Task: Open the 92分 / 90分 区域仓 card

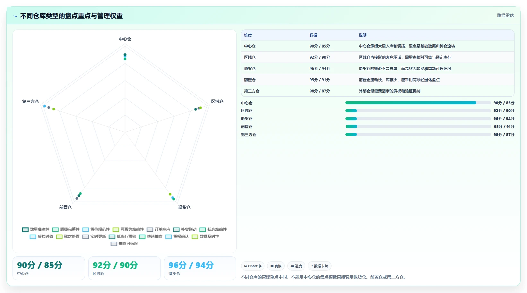Action: tap(125, 268)
